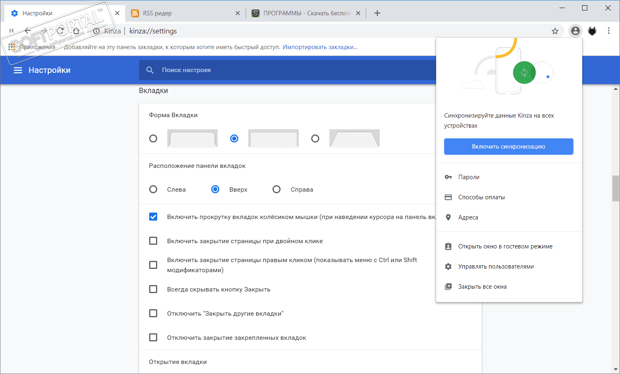Viewport: 620px width, 374px height.
Task: Click Включить синхронизацию button
Action: pos(508,147)
